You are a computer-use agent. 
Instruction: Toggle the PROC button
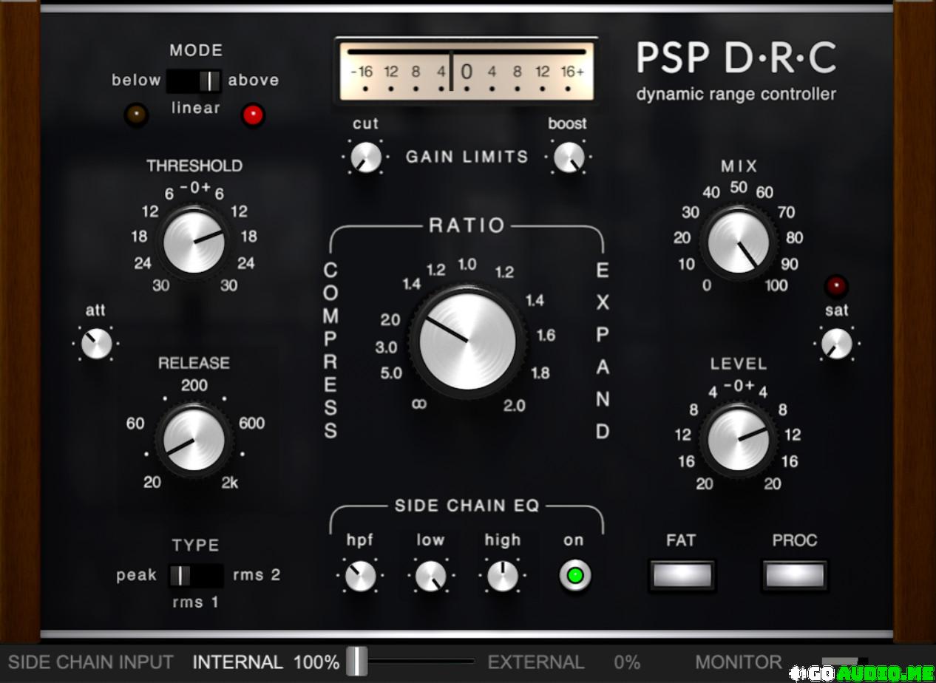796,575
